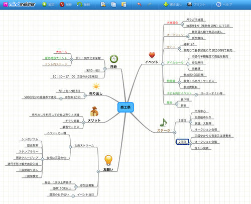Click the green export download arrow
Screen dimensions: 251x204
166,5
